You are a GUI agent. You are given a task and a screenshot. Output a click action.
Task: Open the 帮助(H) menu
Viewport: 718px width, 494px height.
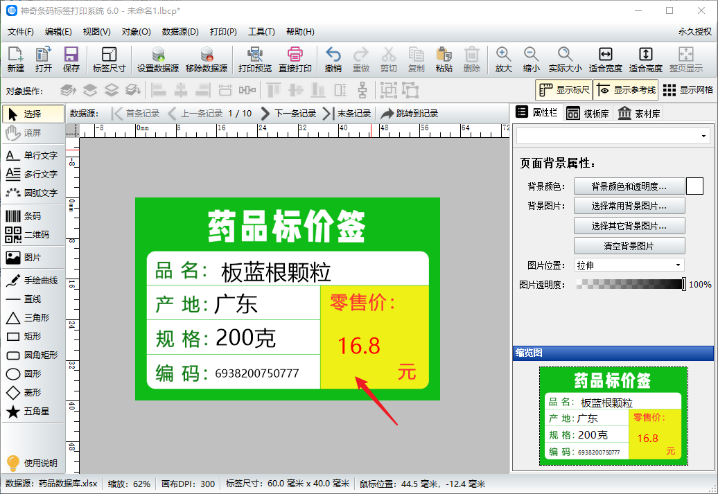(300, 32)
